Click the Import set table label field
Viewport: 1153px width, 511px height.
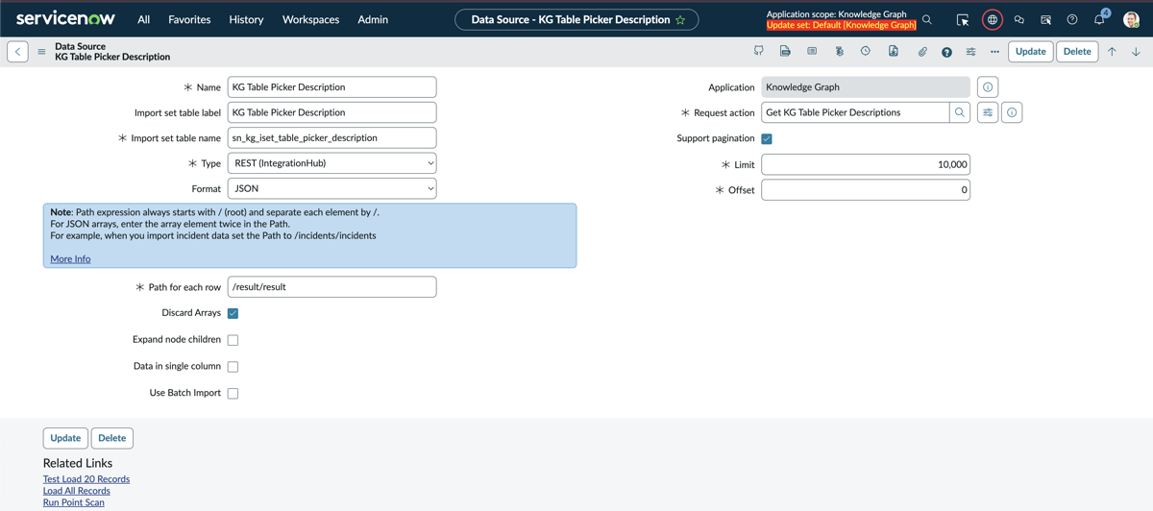click(331, 112)
